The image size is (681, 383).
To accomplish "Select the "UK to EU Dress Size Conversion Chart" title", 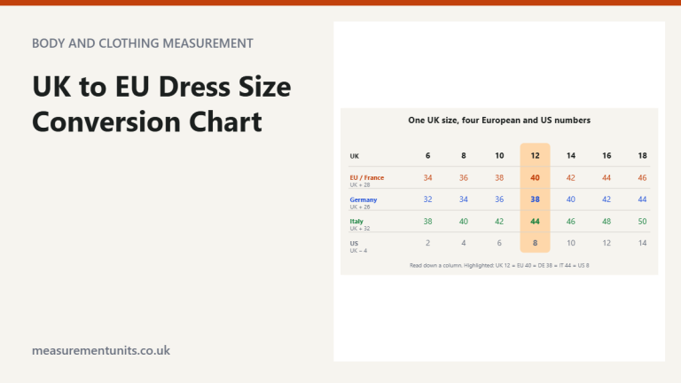I will pos(161,104).
